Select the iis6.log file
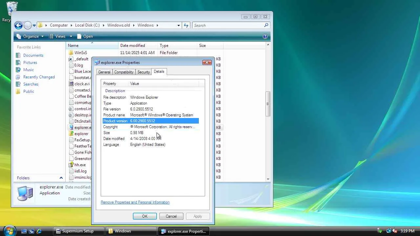420x236 pixels. point(80,171)
